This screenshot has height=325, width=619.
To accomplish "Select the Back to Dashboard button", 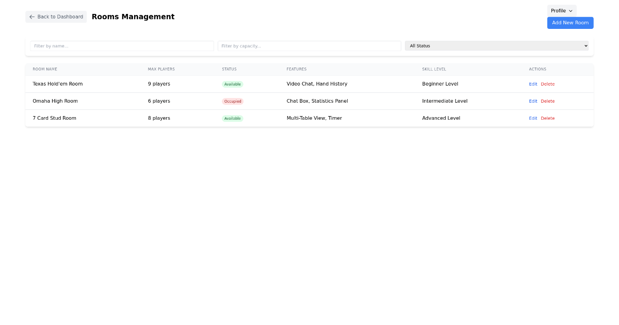I will point(56,17).
